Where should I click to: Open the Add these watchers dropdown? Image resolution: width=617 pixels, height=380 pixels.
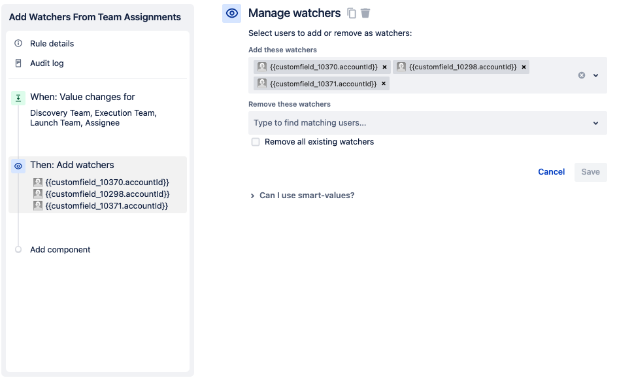tap(595, 75)
